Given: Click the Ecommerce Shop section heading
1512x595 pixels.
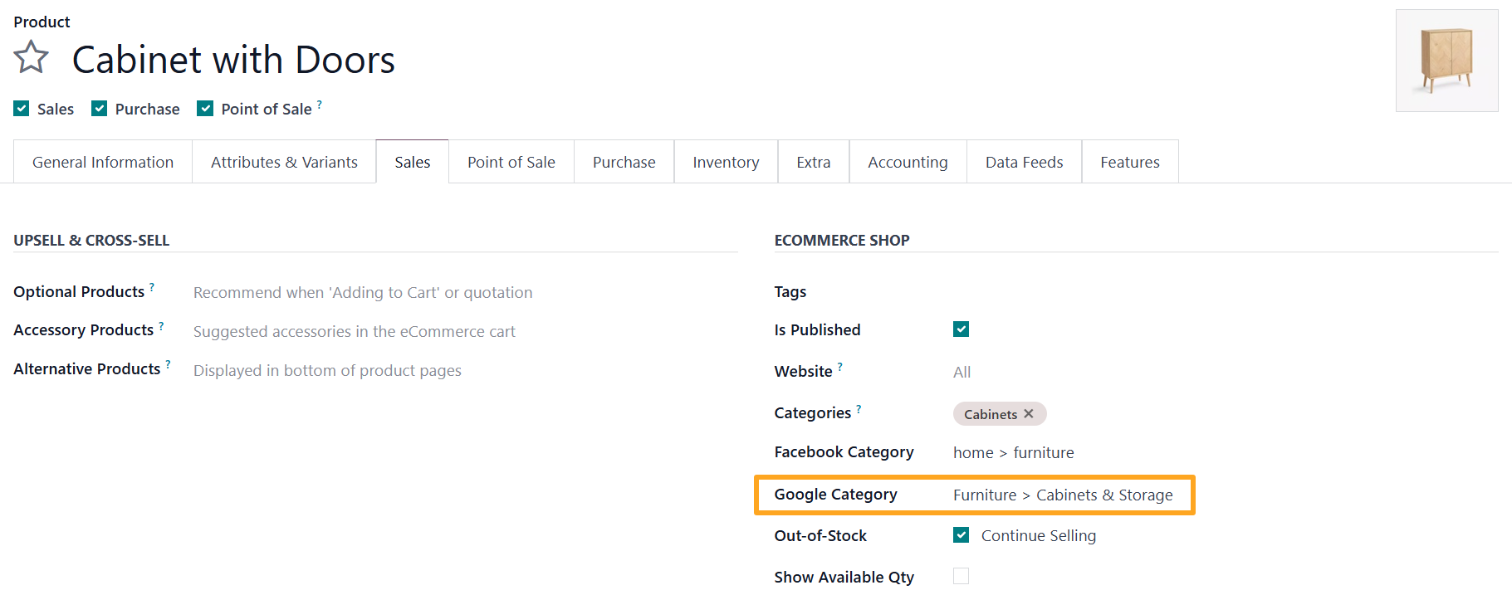Looking at the screenshot, I should 842,240.
